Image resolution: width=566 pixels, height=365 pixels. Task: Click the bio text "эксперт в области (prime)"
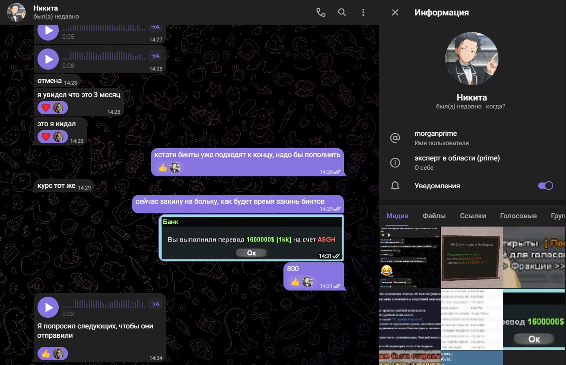457,158
